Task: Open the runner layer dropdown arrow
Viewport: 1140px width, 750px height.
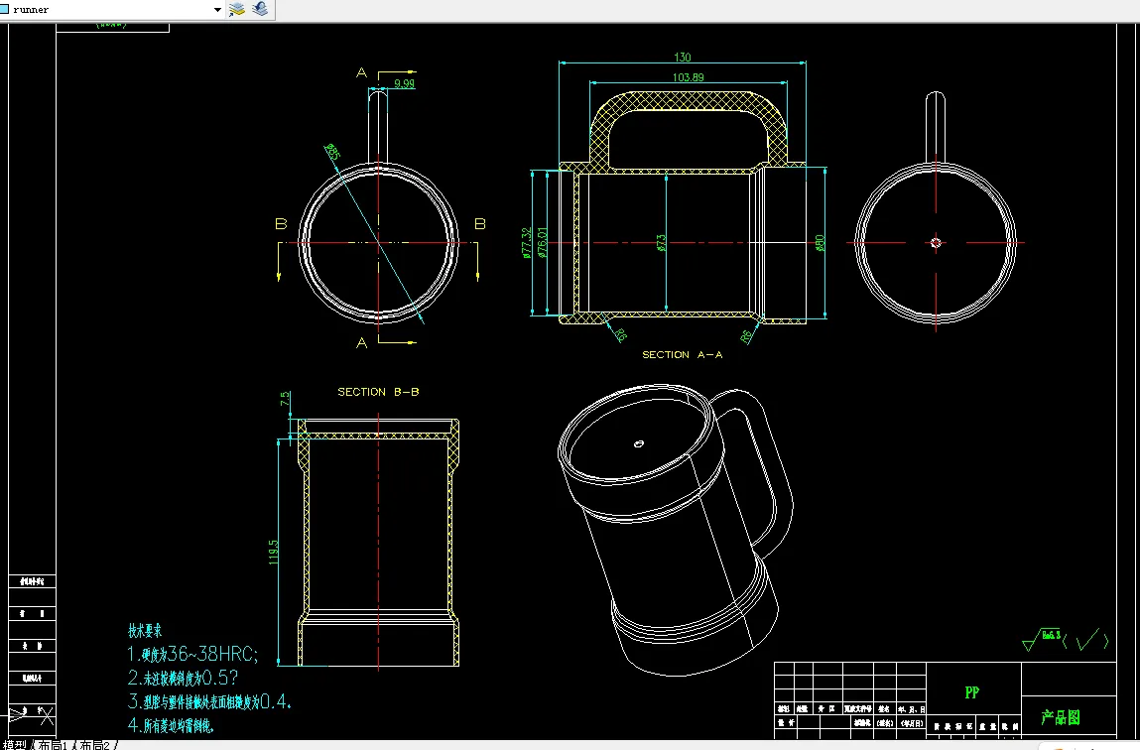Action: tap(217, 10)
